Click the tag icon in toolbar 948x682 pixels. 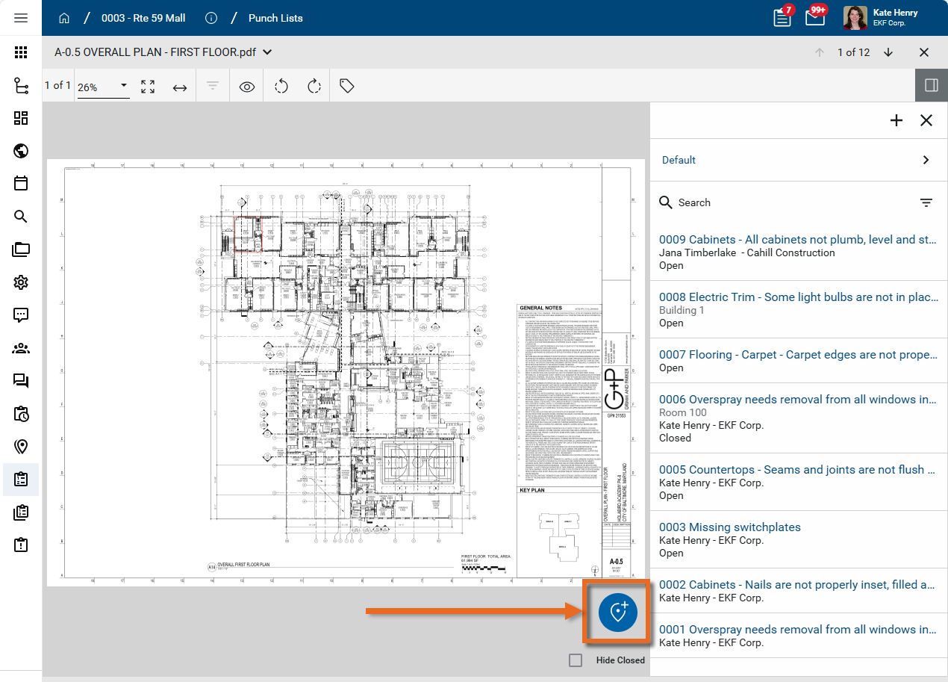coord(346,86)
